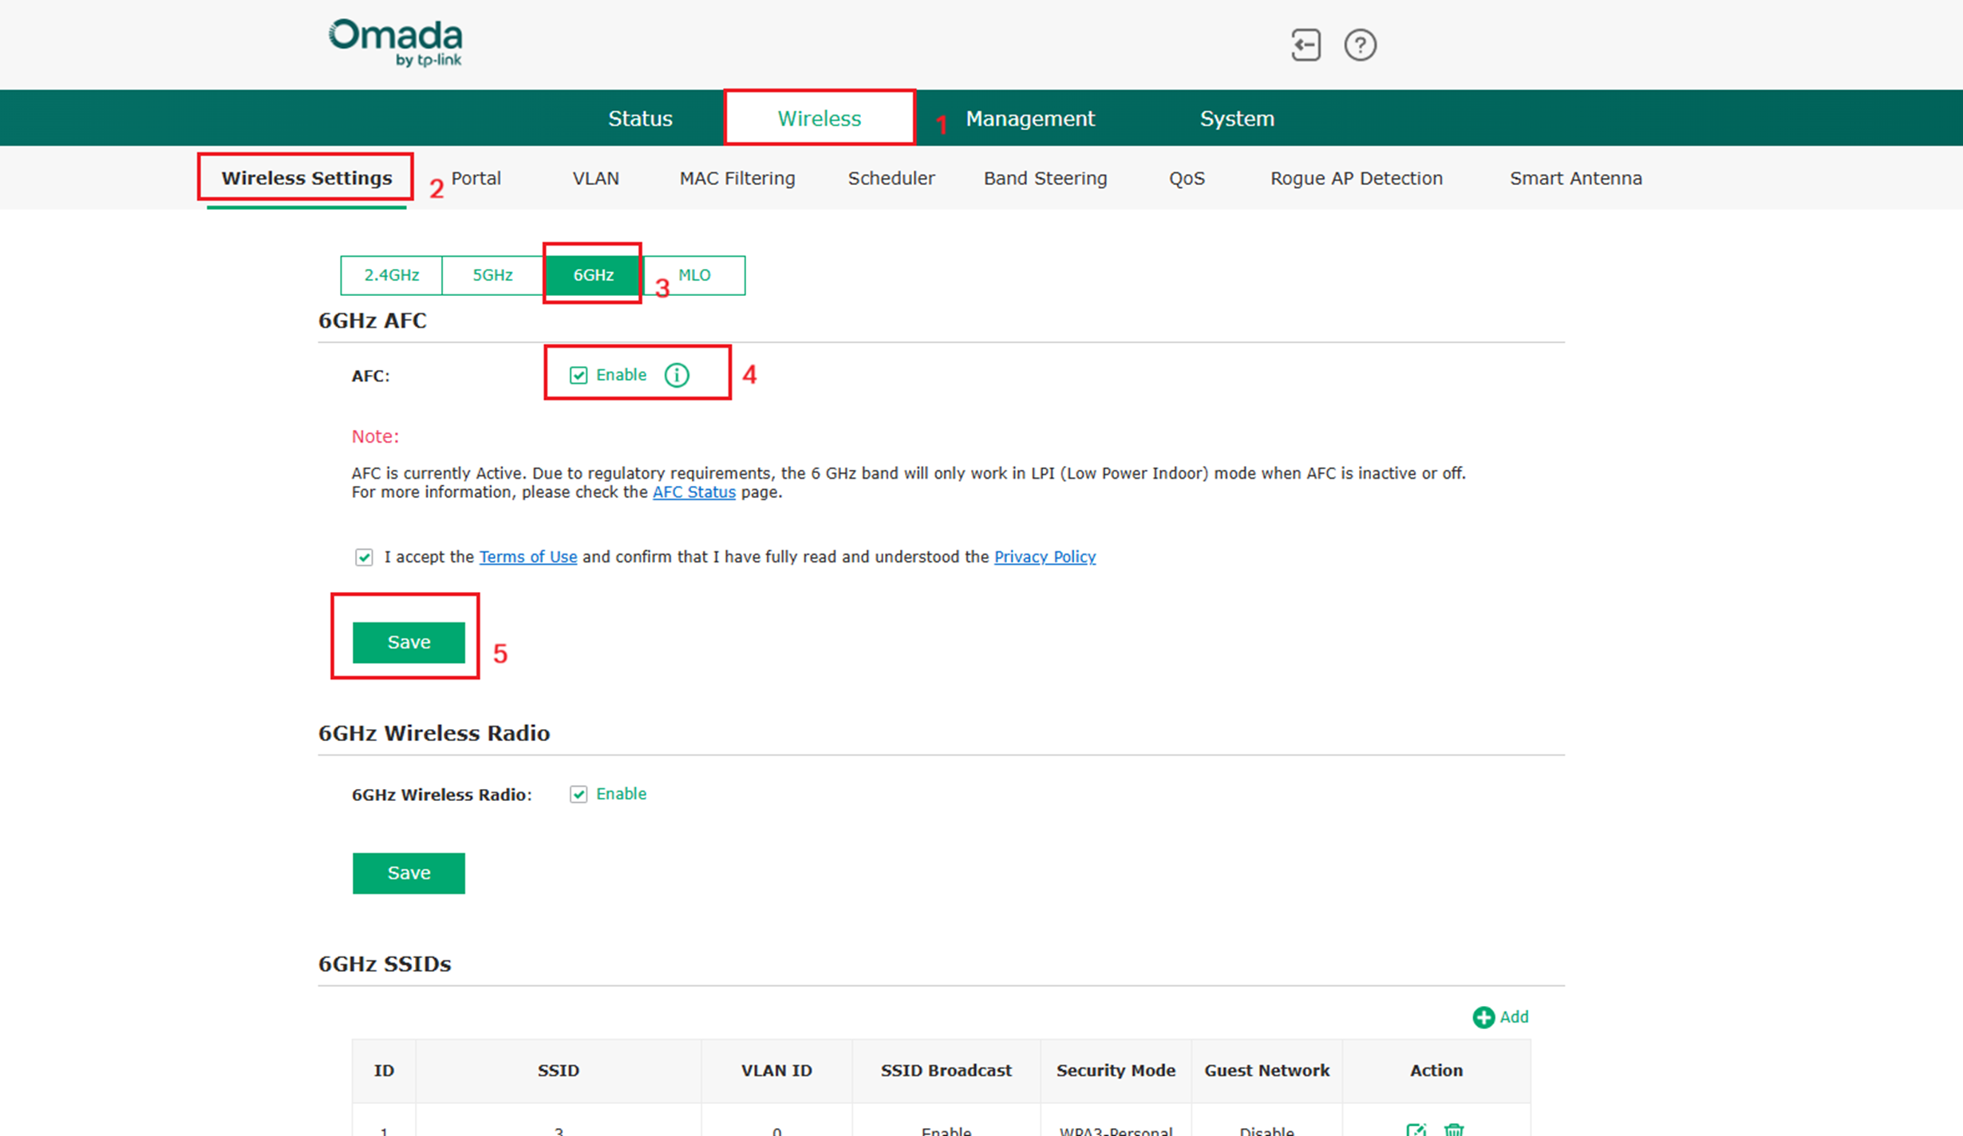Click the delete trash icon for SSID row 1

1454,1130
